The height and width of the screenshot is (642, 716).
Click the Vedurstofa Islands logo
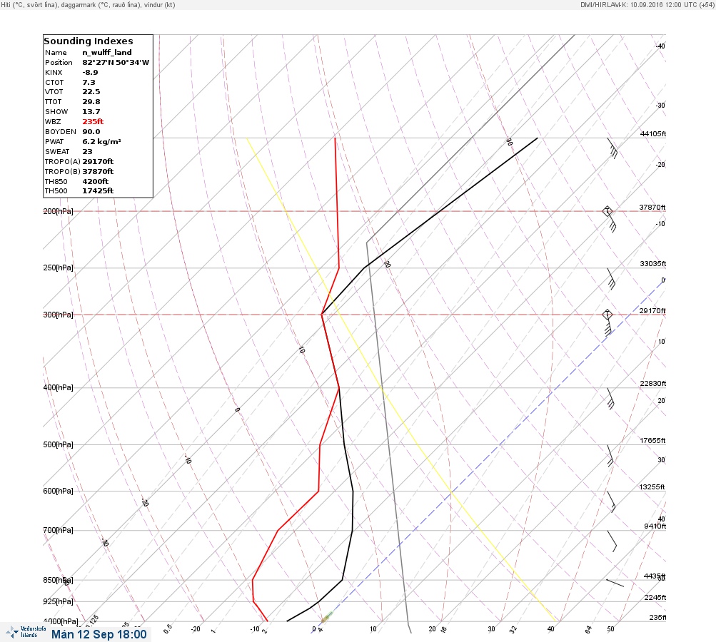(26, 632)
